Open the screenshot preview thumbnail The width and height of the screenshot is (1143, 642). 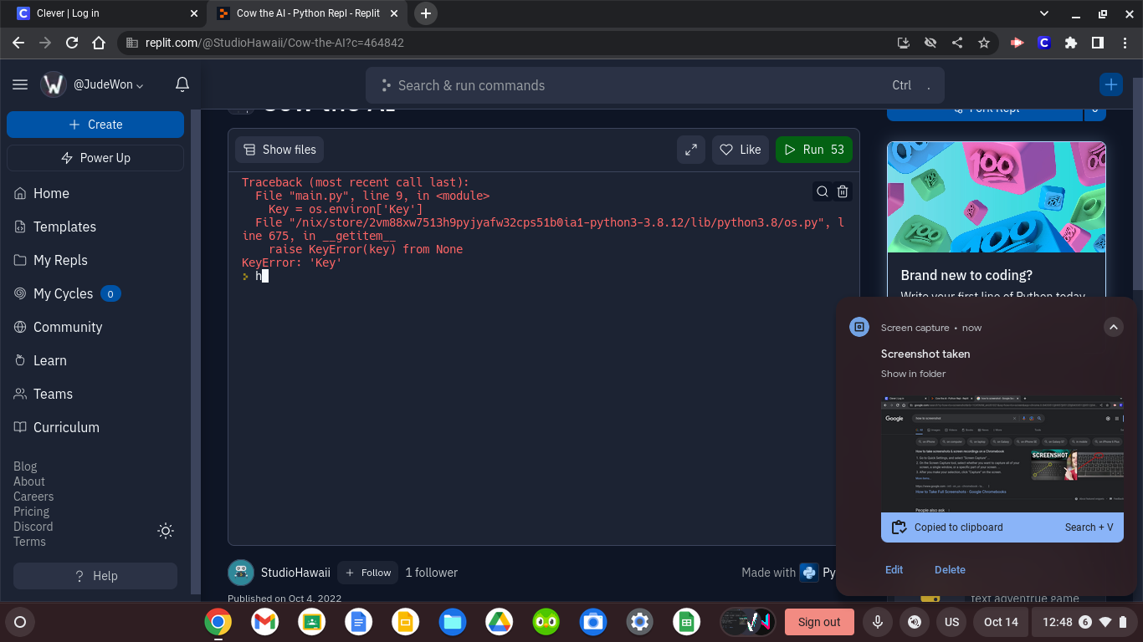[1002, 455]
